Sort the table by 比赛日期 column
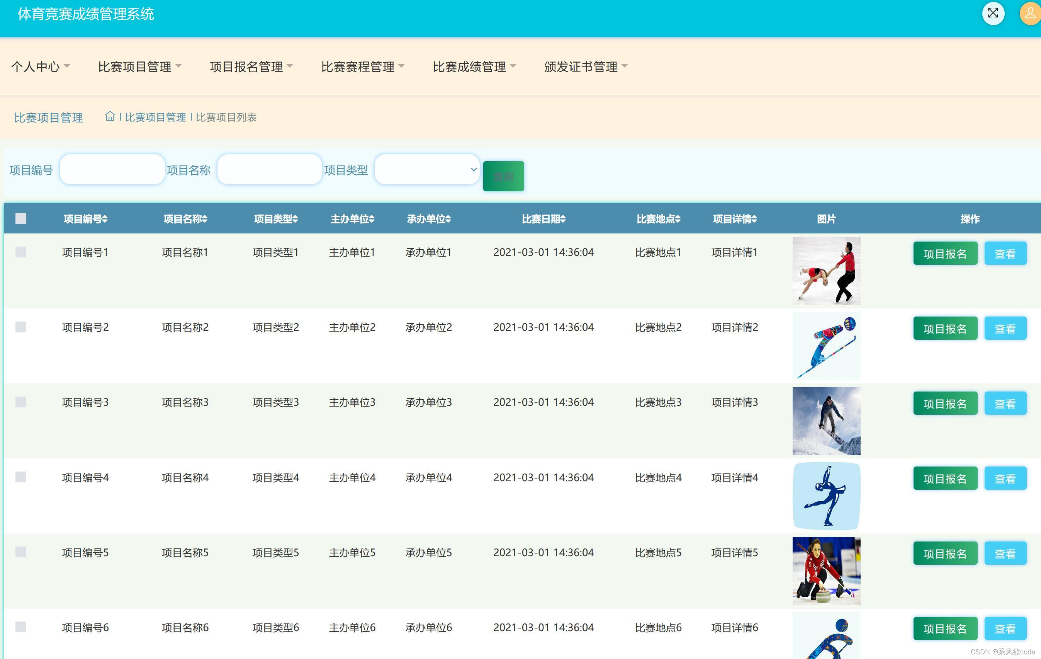 [544, 219]
